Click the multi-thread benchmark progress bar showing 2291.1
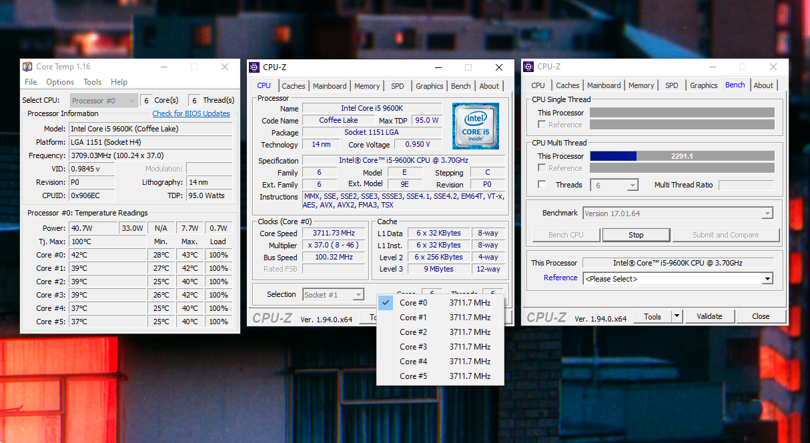Viewport: 810px width, 443px height. click(x=681, y=156)
